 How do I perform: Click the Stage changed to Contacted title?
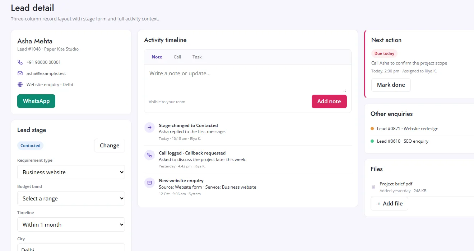tap(188, 126)
